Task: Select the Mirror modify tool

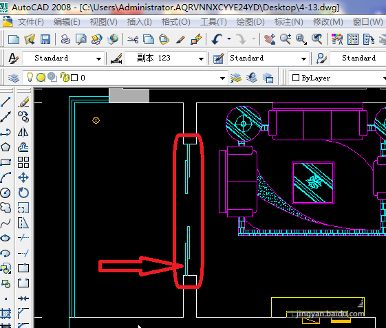Action: pyautogui.click(x=23, y=132)
